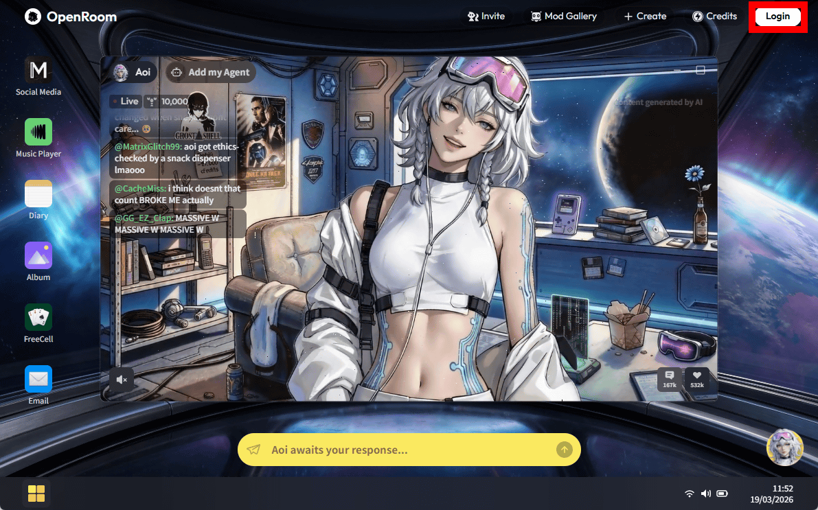818x510 pixels.
Task: Open the Windows start menu button
Action: click(x=36, y=494)
